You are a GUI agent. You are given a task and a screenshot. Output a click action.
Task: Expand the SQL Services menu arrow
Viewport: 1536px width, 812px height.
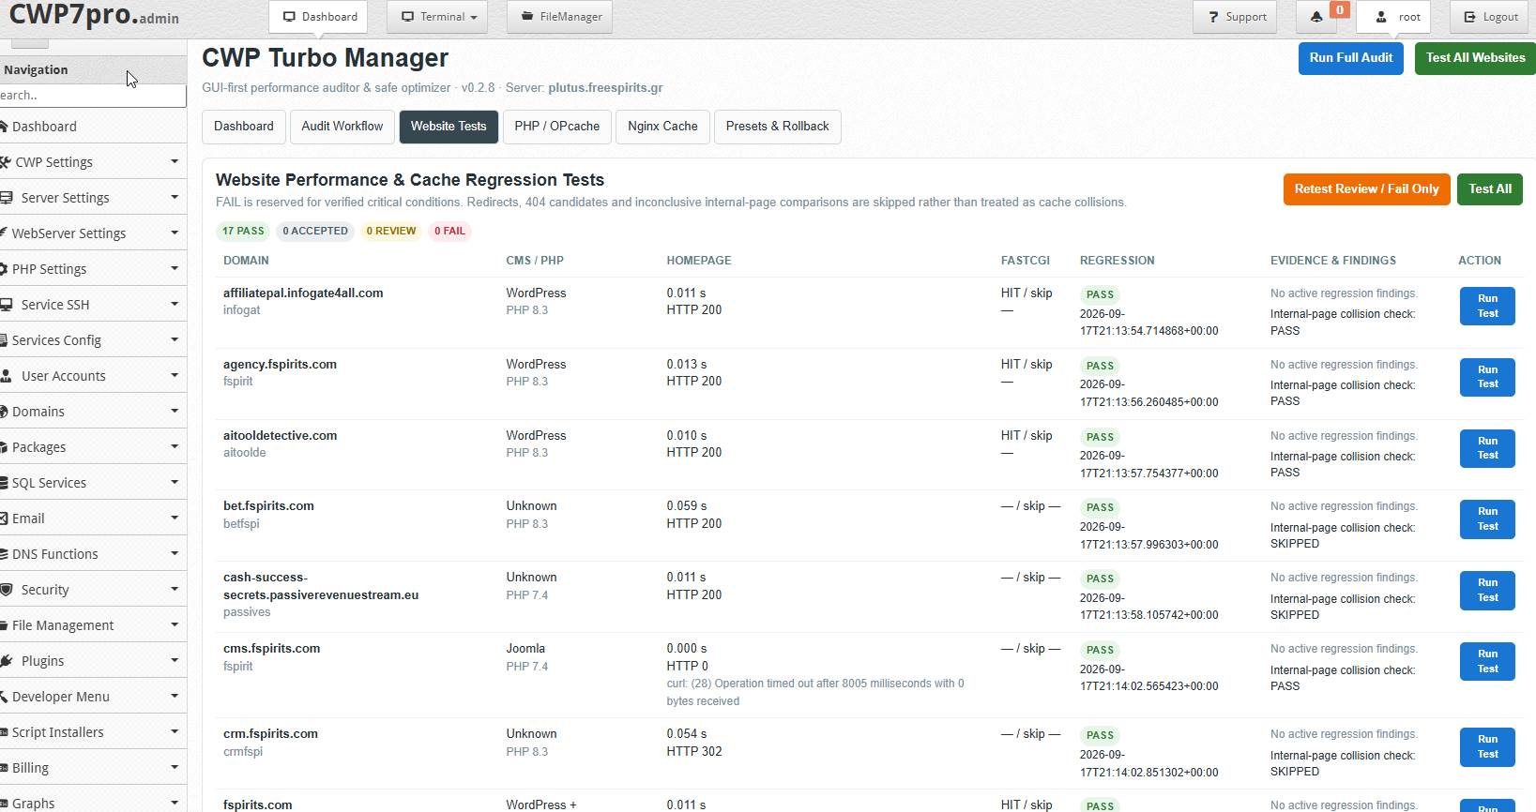[x=175, y=483]
